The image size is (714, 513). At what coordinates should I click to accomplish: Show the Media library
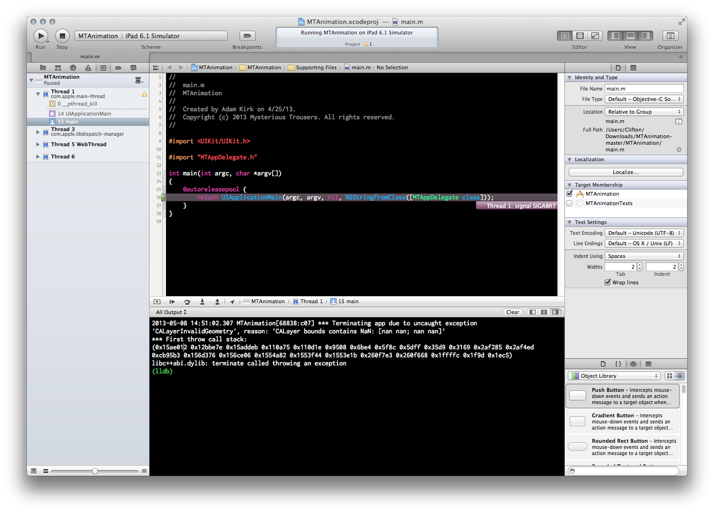[648, 364]
